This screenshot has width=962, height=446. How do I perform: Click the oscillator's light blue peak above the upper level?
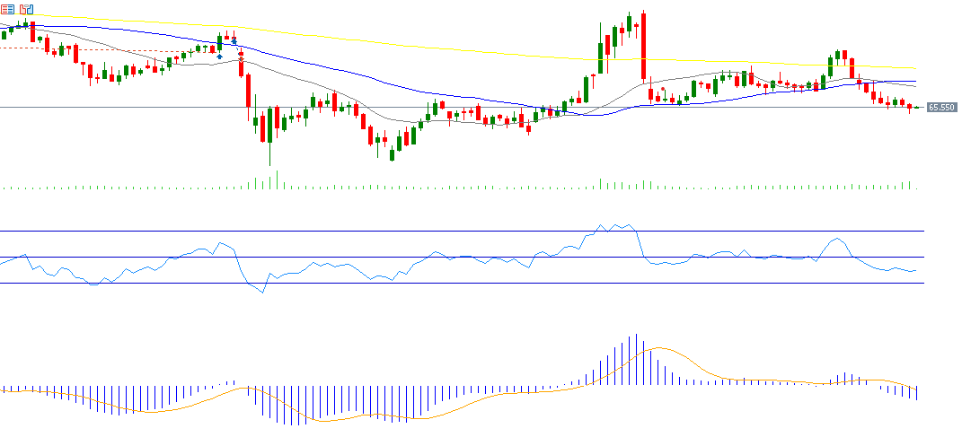point(601,226)
